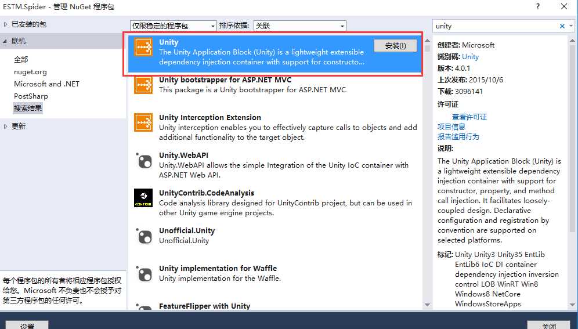The image size is (578, 329).
Task: Click the Unity package orange icon
Action: [143, 47]
